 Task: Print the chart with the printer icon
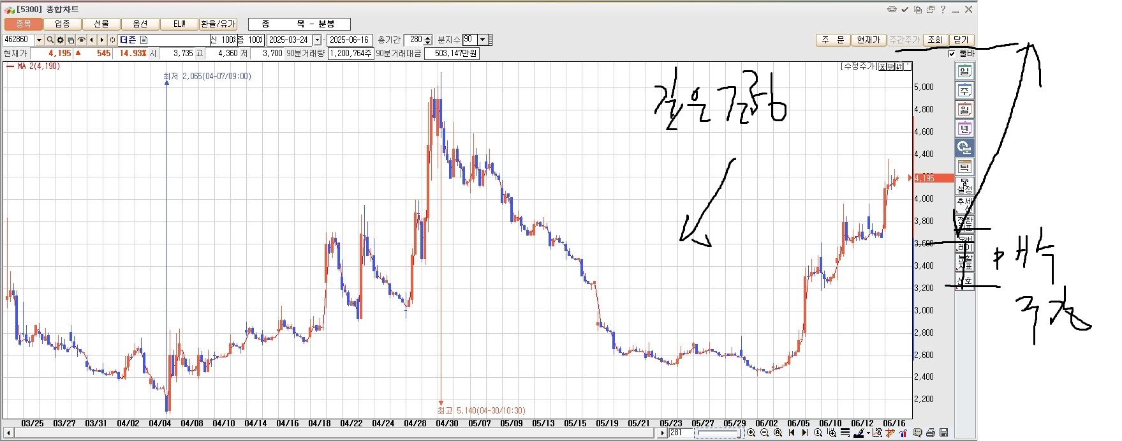[931, 433]
